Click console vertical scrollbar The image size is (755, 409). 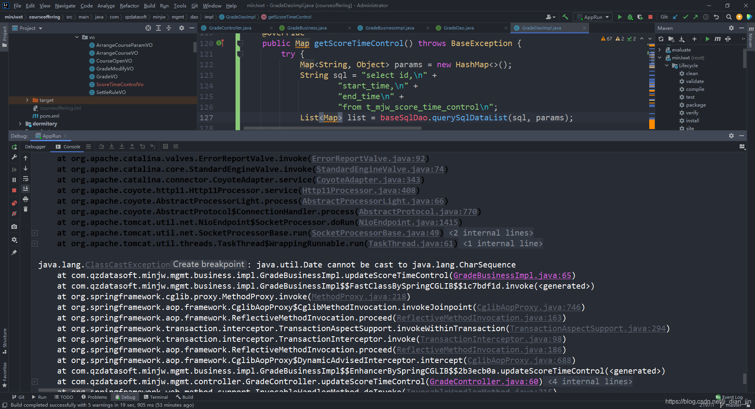tap(744, 378)
